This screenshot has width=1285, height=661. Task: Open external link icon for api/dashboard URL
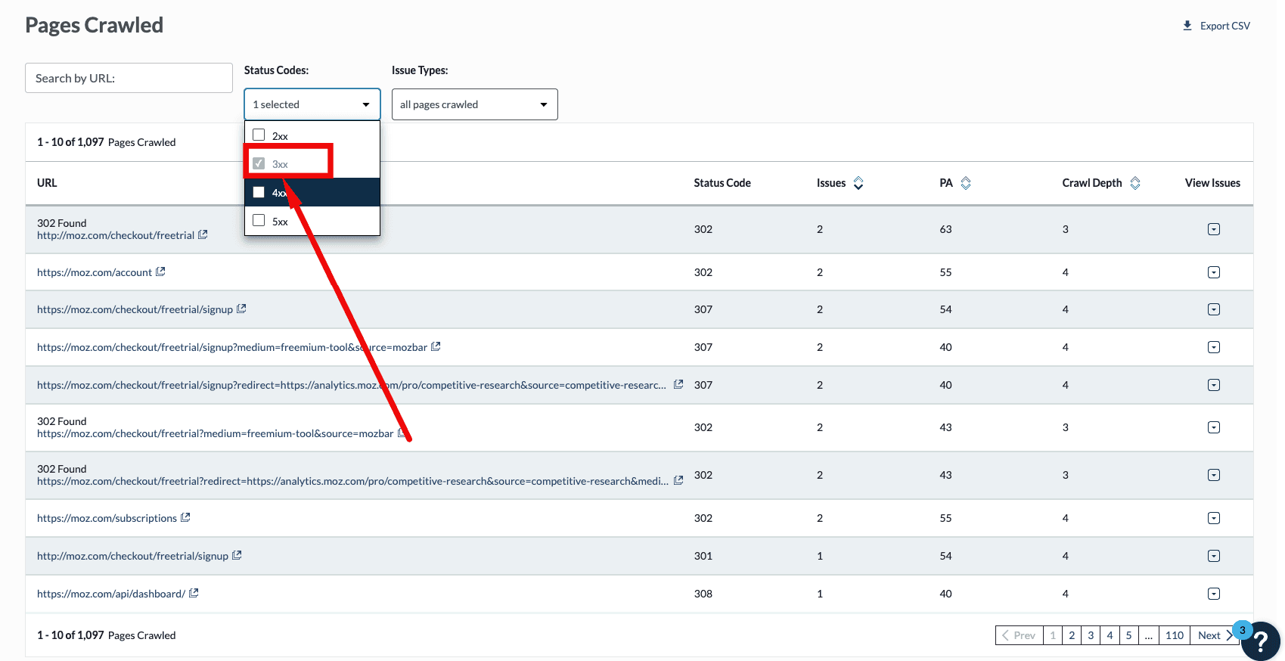[194, 593]
